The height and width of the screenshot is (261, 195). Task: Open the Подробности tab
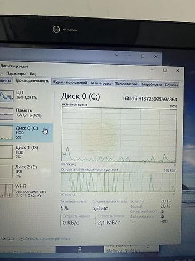151,84
